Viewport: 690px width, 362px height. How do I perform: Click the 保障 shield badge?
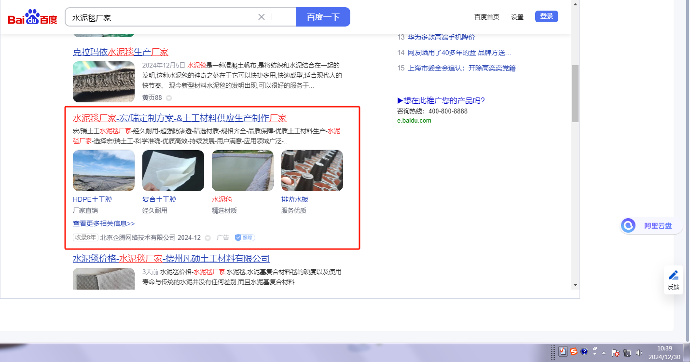pos(245,237)
